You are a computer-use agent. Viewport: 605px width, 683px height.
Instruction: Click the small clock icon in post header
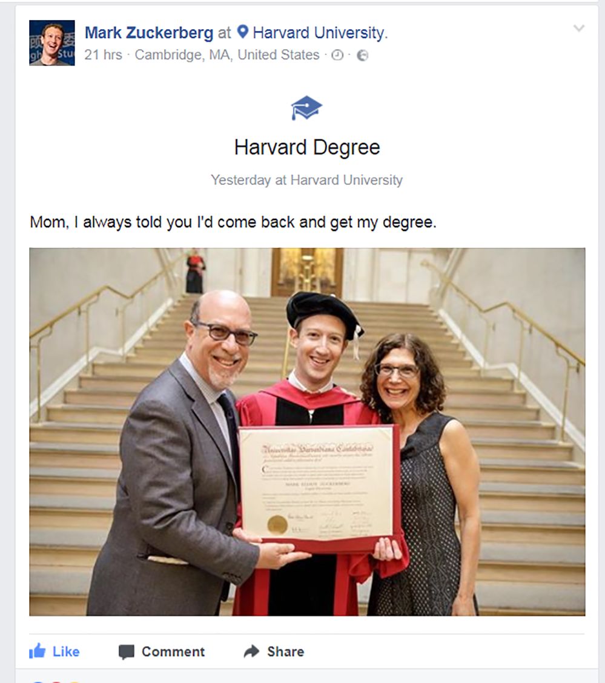(x=337, y=55)
